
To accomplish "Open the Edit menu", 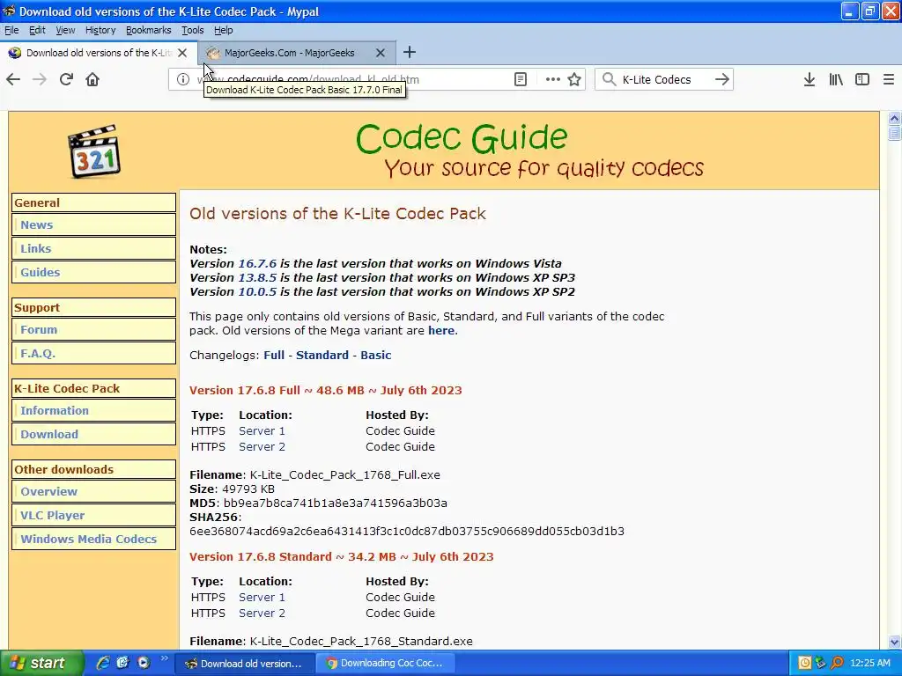I will [37, 30].
